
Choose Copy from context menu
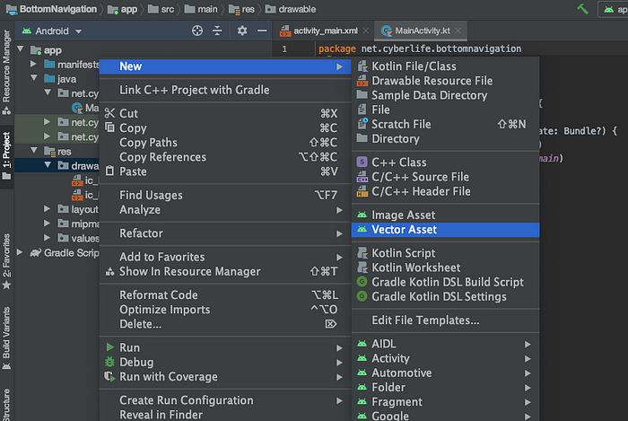pyautogui.click(x=225, y=127)
